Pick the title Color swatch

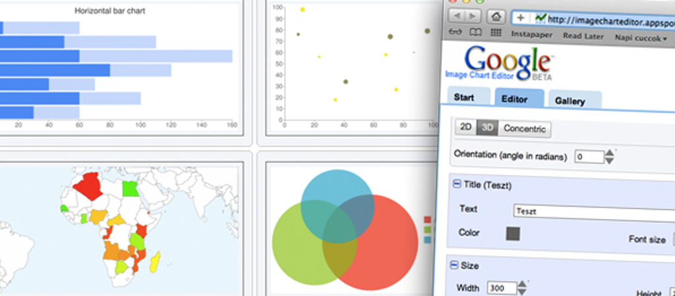(x=513, y=234)
